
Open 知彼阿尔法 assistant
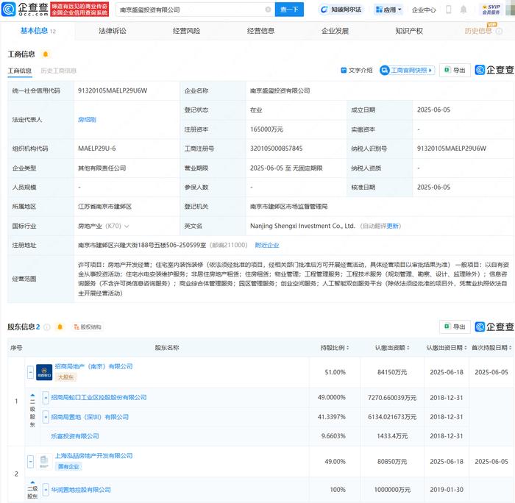pos(341,10)
